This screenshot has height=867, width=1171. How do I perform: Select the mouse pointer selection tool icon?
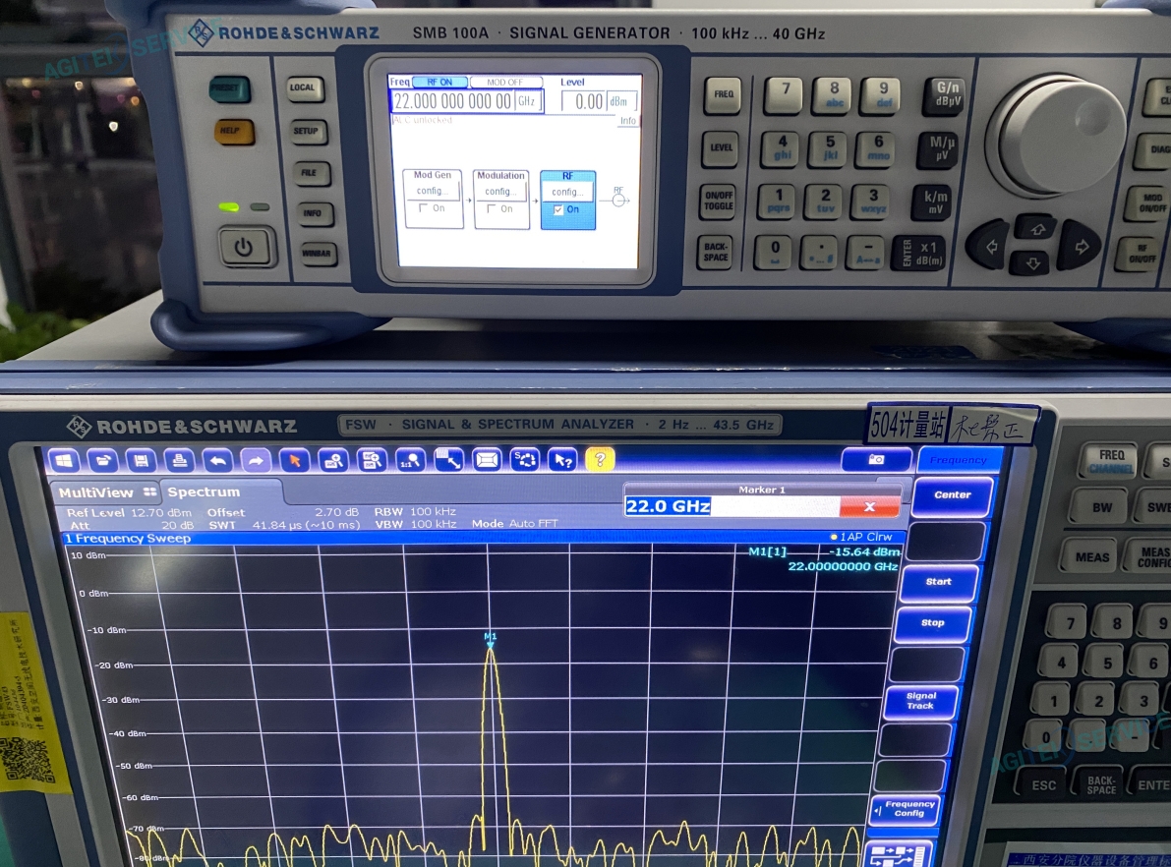(x=293, y=460)
